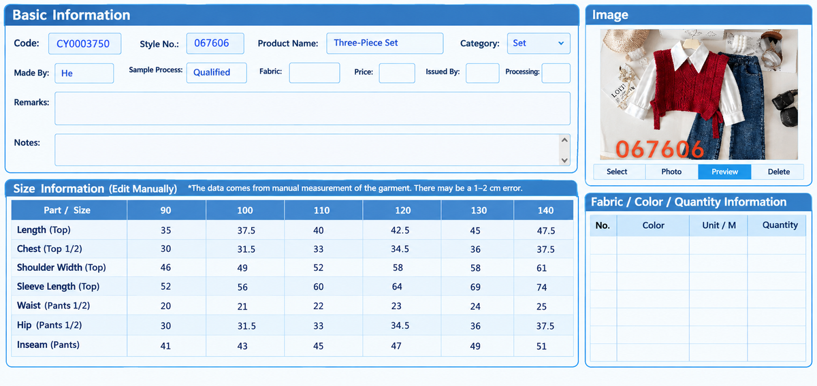Click Notes scrollbar up arrow
Screen dimensions: 817x386
coord(564,140)
